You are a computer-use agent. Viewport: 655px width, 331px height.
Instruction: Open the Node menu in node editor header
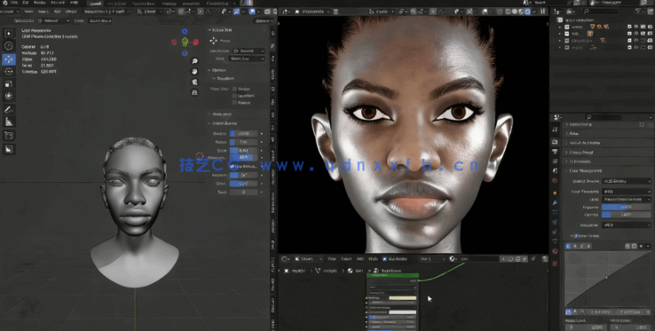click(x=373, y=259)
